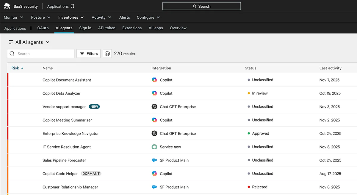Expand the Inventories menu dropdown
The width and height of the screenshot is (357, 195).
[x=71, y=17]
